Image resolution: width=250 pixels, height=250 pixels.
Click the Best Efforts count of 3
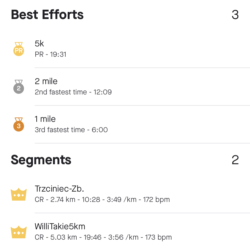(x=235, y=15)
